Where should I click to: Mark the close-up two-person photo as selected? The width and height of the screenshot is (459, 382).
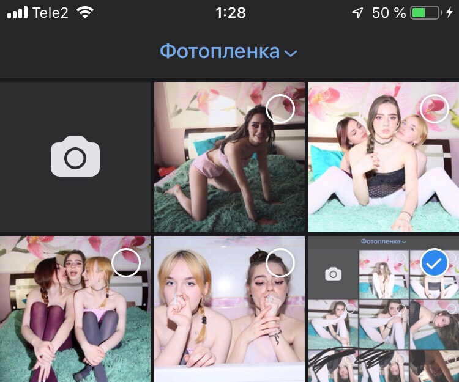[x=280, y=263]
